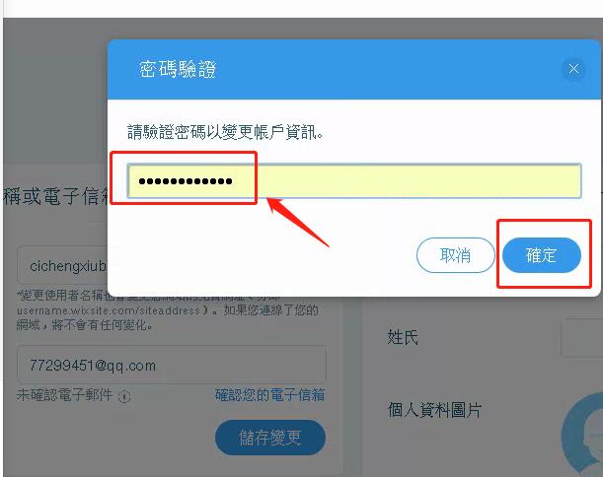The width and height of the screenshot is (603, 477).
Task: Open the info icon beside 未確認電子郵件
Action: (124, 395)
